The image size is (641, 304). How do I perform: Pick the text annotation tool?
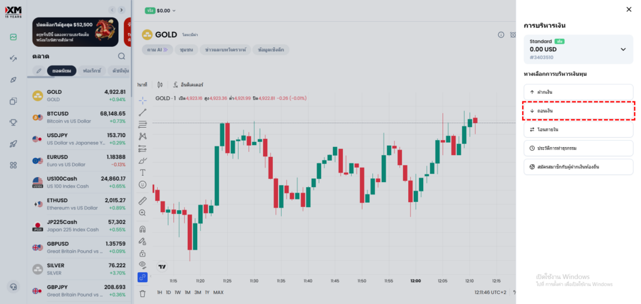click(x=143, y=172)
